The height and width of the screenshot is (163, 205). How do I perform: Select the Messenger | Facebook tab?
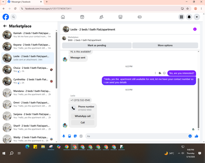[x=25, y=2]
